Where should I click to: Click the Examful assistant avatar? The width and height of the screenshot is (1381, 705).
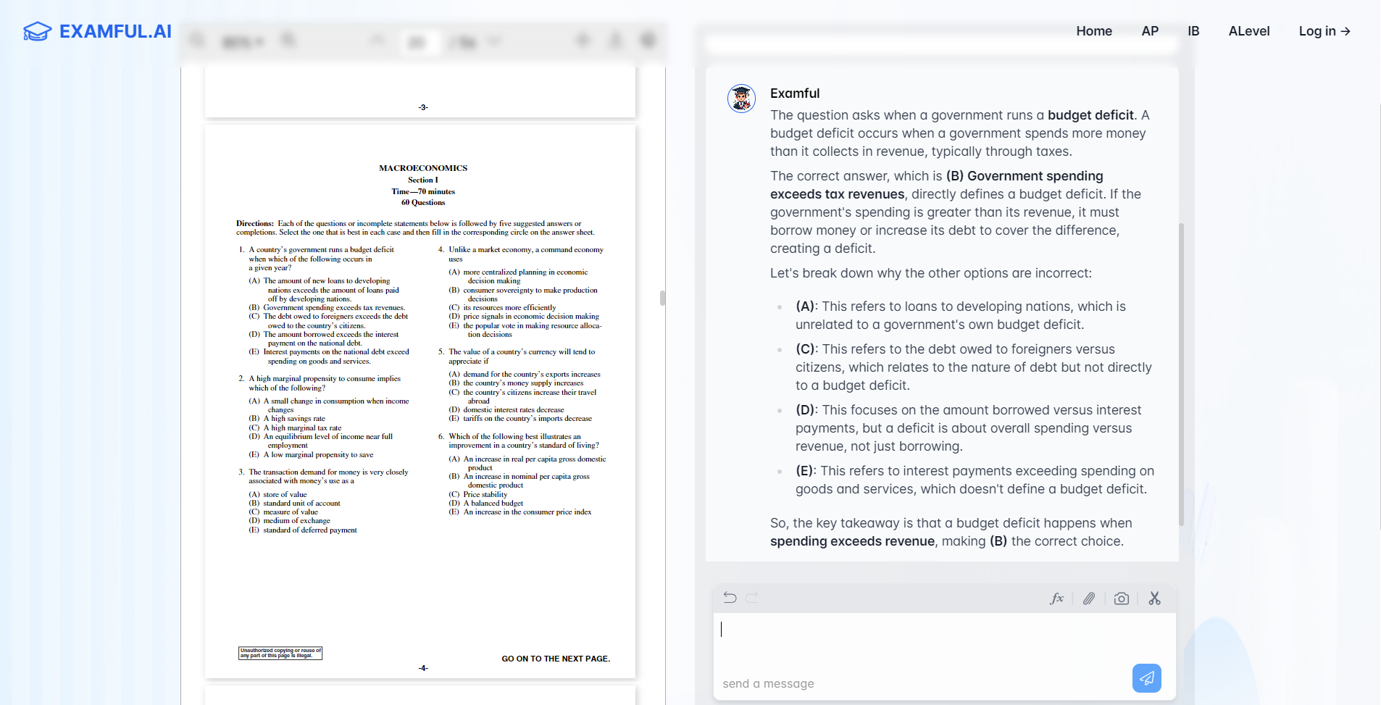click(741, 99)
